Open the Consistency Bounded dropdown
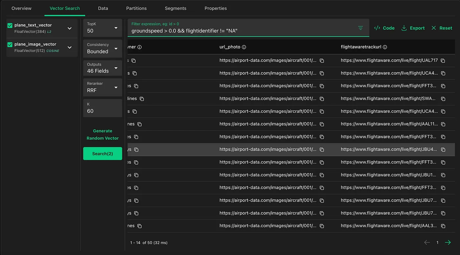The height and width of the screenshot is (255, 460). (x=103, y=49)
